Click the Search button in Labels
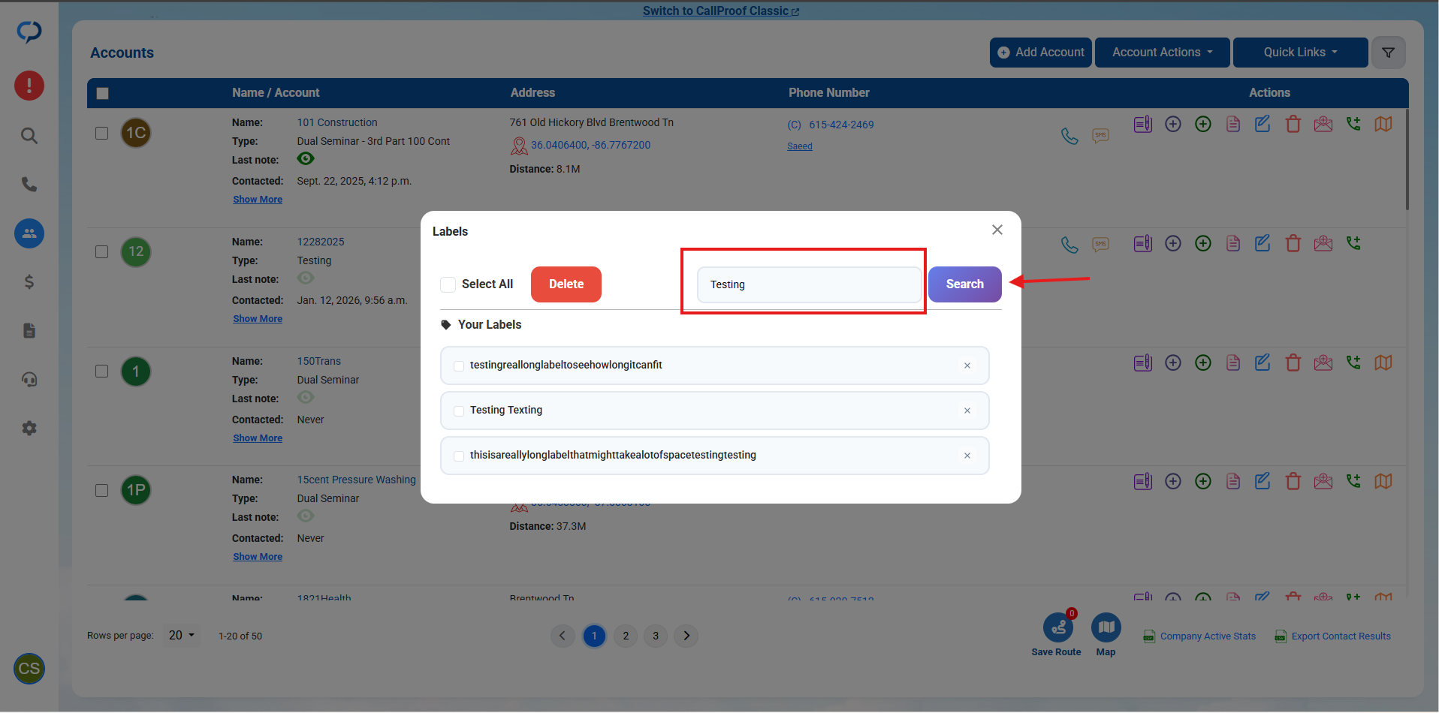The height and width of the screenshot is (713, 1439). point(965,284)
